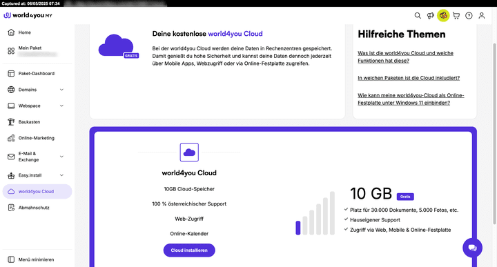Click the Baukasten crane icon
This screenshot has width=497, height=267.
[x=11, y=121]
